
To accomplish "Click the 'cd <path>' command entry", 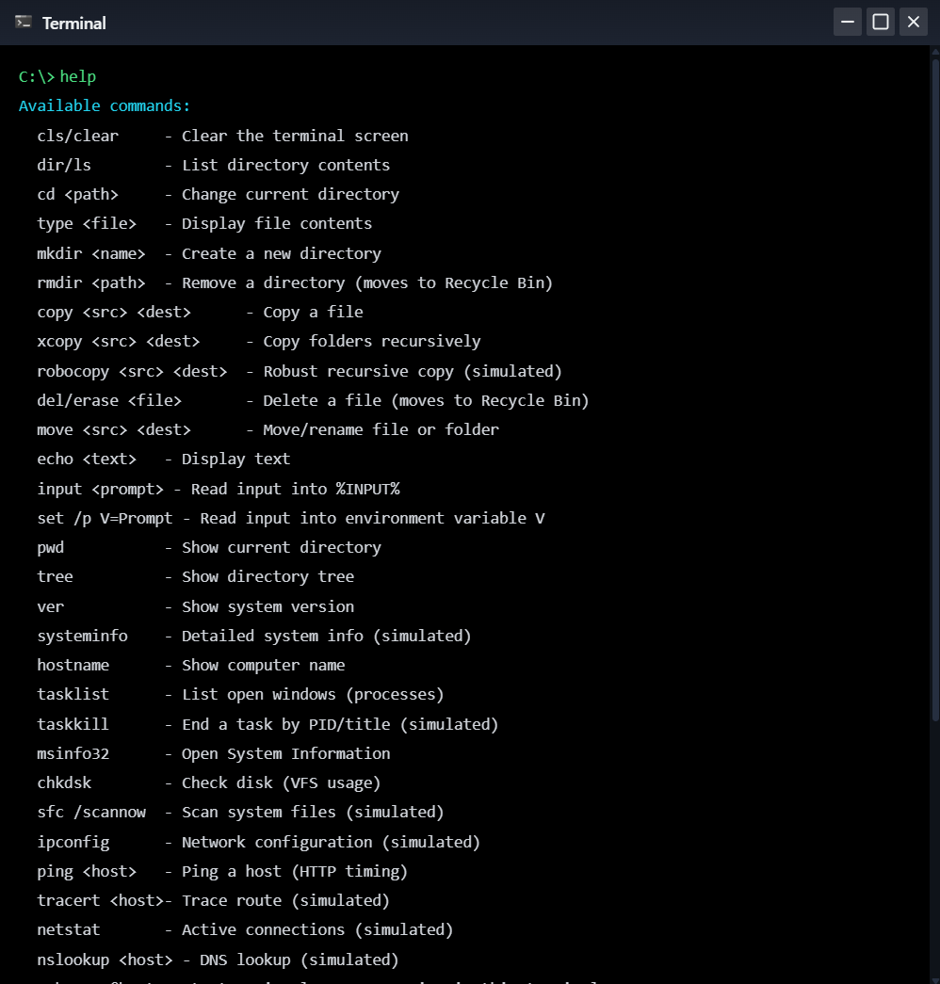I will (77, 195).
